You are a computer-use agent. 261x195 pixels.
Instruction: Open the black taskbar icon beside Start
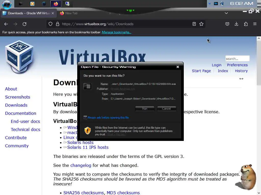coord(20,4)
